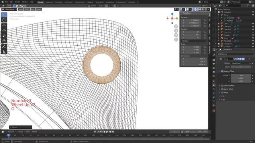
Task: Hide the Cube object in outliner
Action: click(253, 24)
